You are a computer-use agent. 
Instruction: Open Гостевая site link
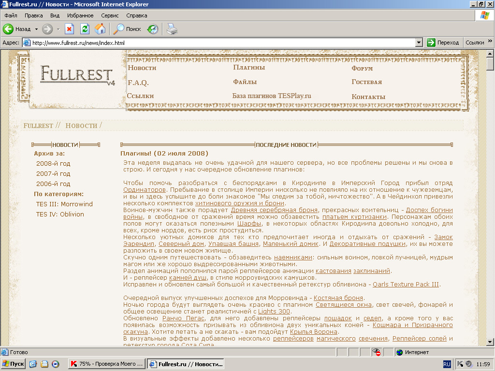pos(367,82)
